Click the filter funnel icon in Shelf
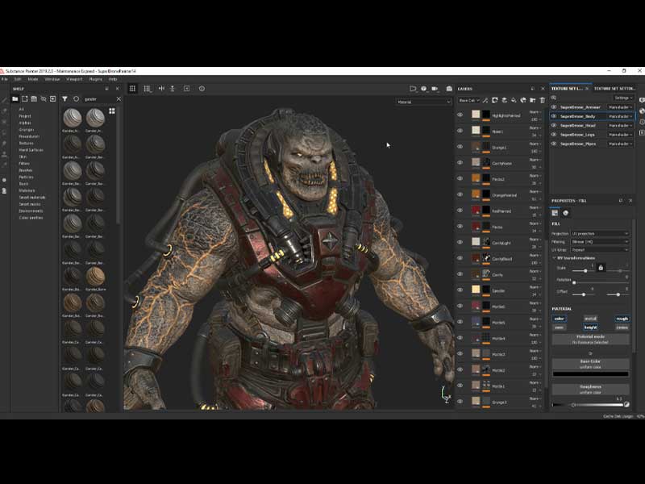Image resolution: width=645 pixels, height=484 pixels. (64, 99)
